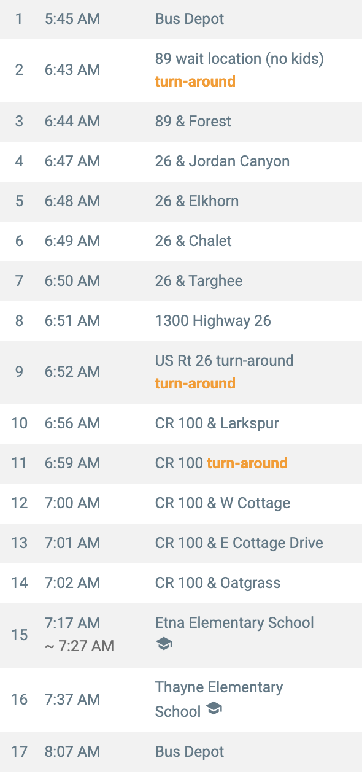Click the 26 & Chalet stop
This screenshot has height=777, width=362.
pyautogui.click(x=181, y=241)
